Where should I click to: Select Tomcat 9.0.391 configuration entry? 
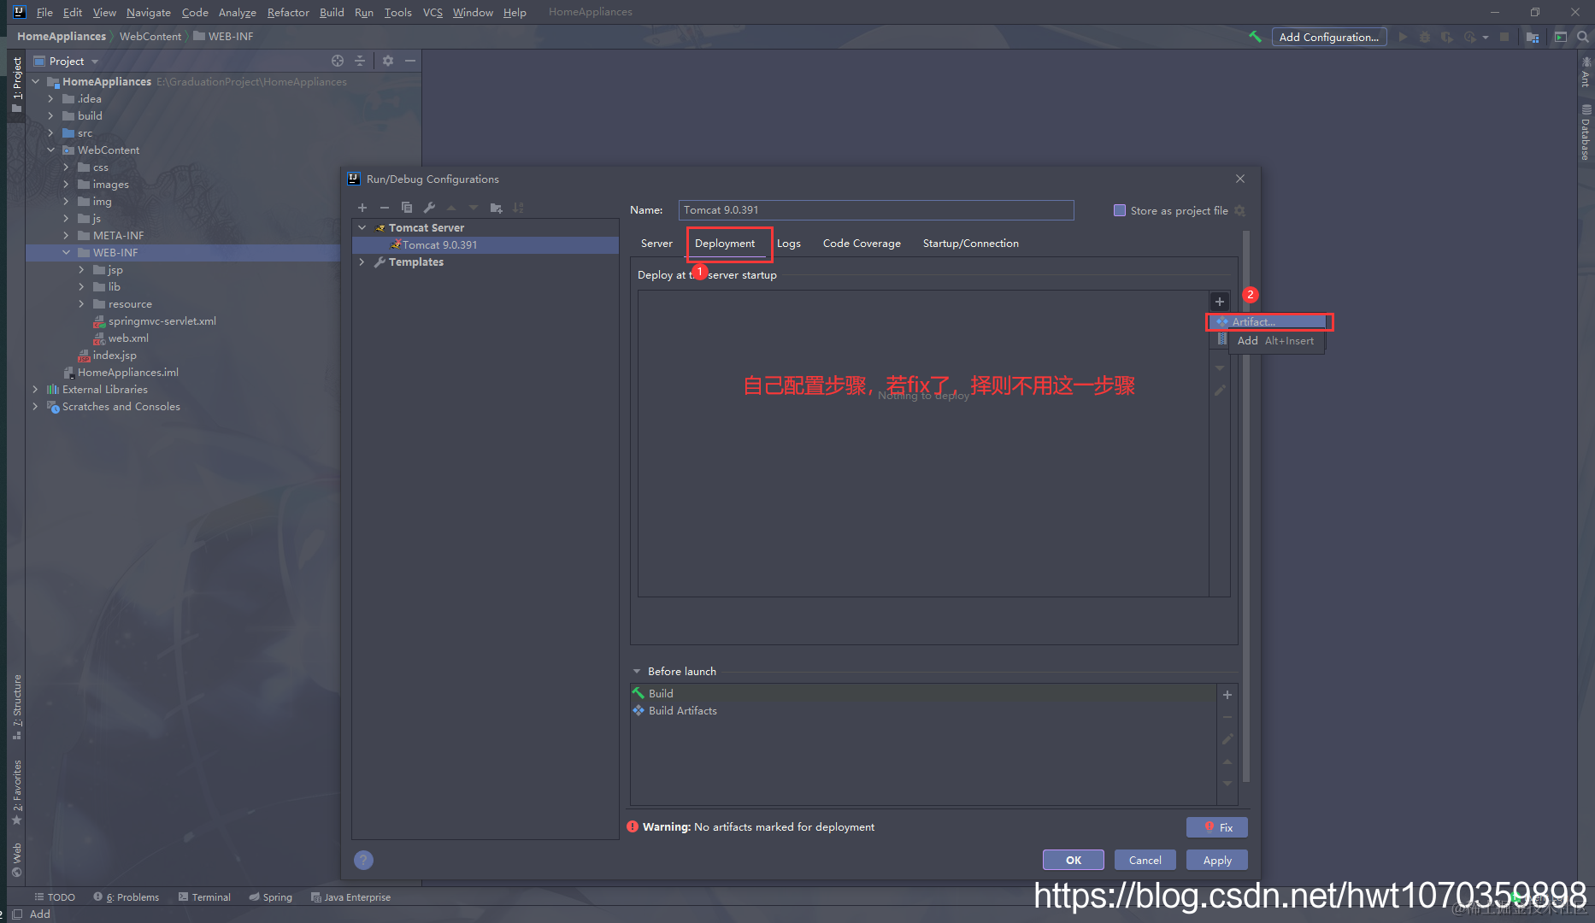(486, 245)
